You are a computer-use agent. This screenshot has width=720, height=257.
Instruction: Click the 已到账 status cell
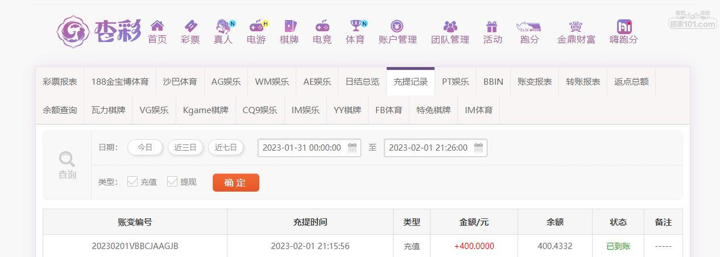click(618, 246)
